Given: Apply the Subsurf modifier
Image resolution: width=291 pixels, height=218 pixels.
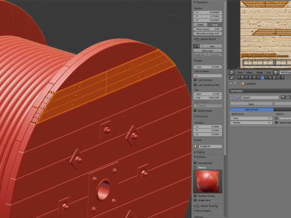Looking at the screenshot, I should 251,104.
